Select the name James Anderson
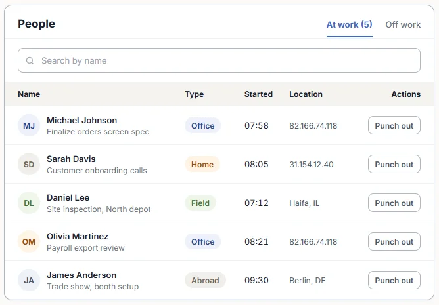Image resolution: width=439 pixels, height=305 pixels. tap(81, 275)
